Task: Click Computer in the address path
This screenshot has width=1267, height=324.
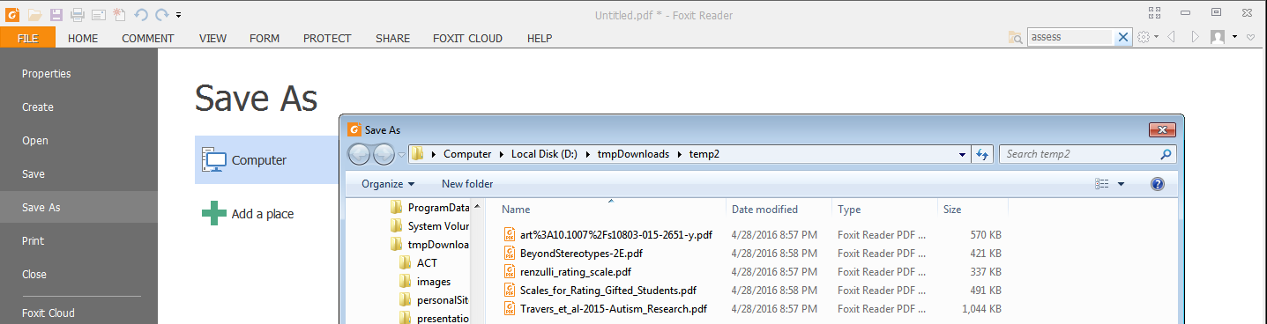Action: click(x=467, y=154)
